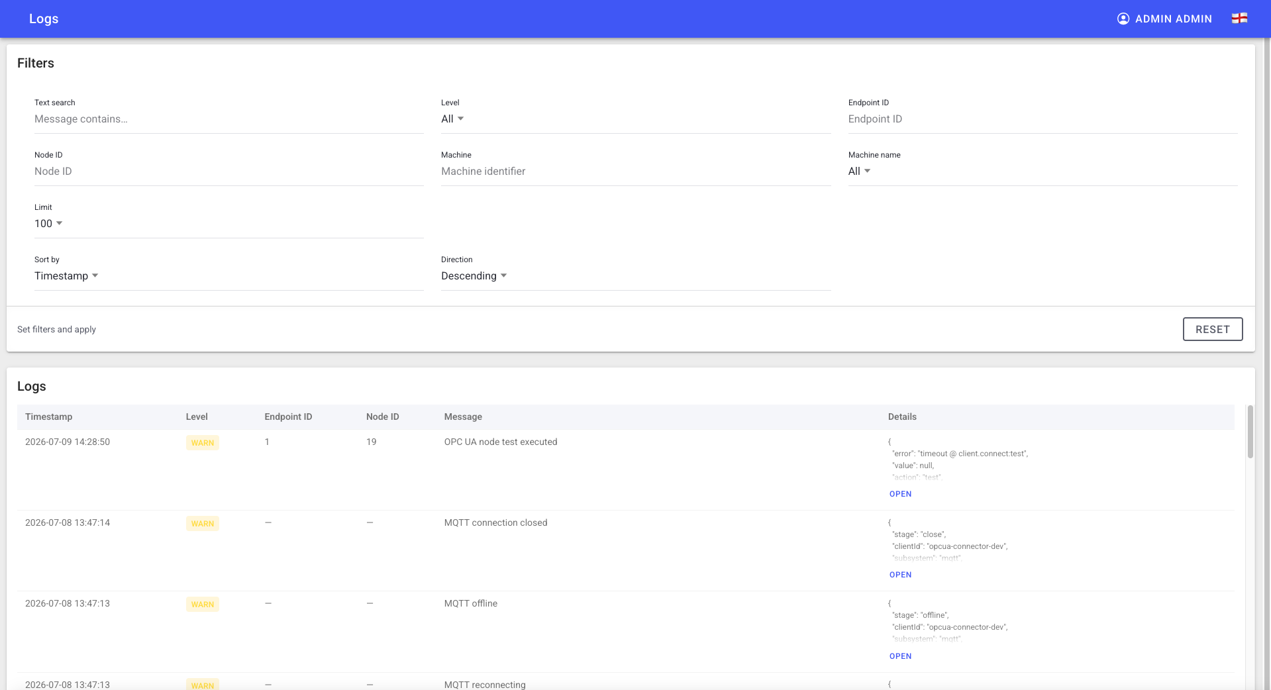Open details for MQTT connection closed log
Viewport: 1271px width, 690px height.
click(900, 575)
